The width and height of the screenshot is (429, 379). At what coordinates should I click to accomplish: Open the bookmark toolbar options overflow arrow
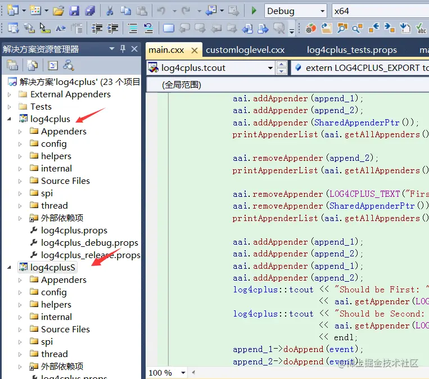(292, 31)
